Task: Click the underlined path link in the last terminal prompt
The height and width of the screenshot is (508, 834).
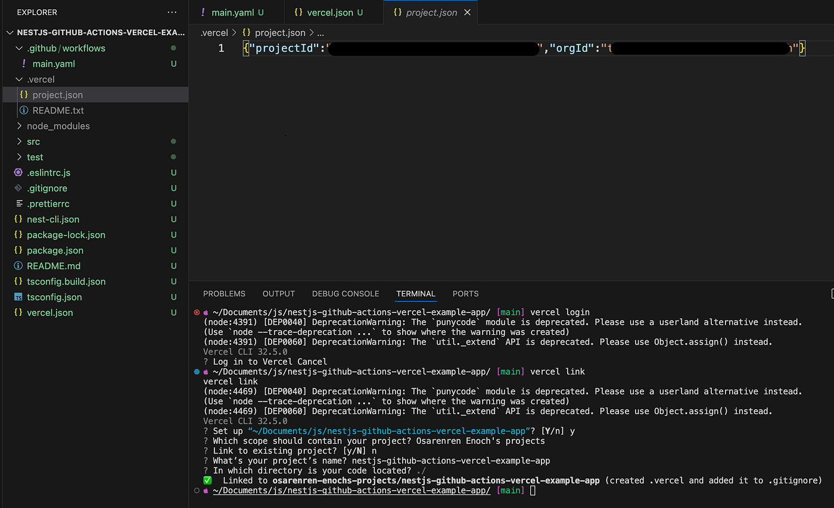Action: 351,490
